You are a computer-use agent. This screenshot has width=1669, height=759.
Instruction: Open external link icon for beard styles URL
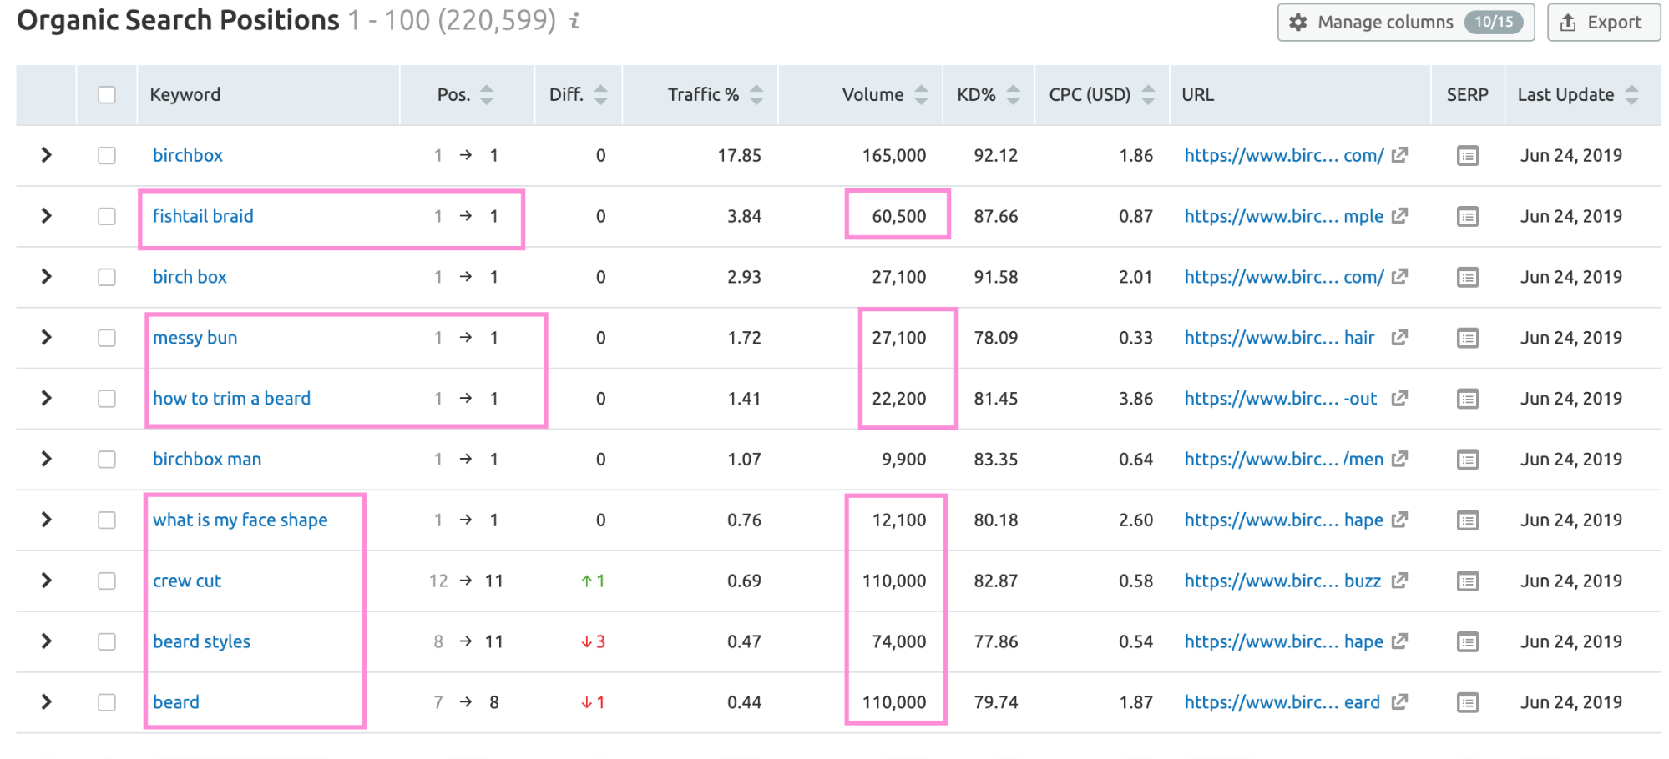1400,641
